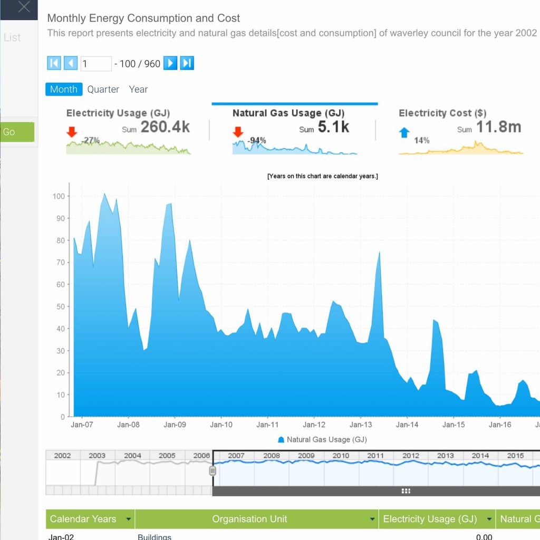
Task: Switch to the Quarter view
Action: 103,89
